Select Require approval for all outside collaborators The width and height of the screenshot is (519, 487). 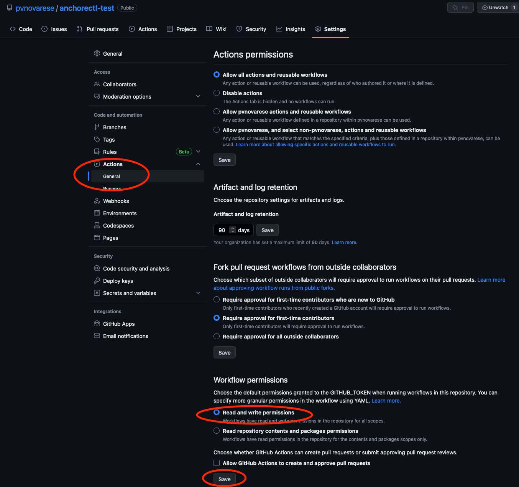pyautogui.click(x=217, y=337)
